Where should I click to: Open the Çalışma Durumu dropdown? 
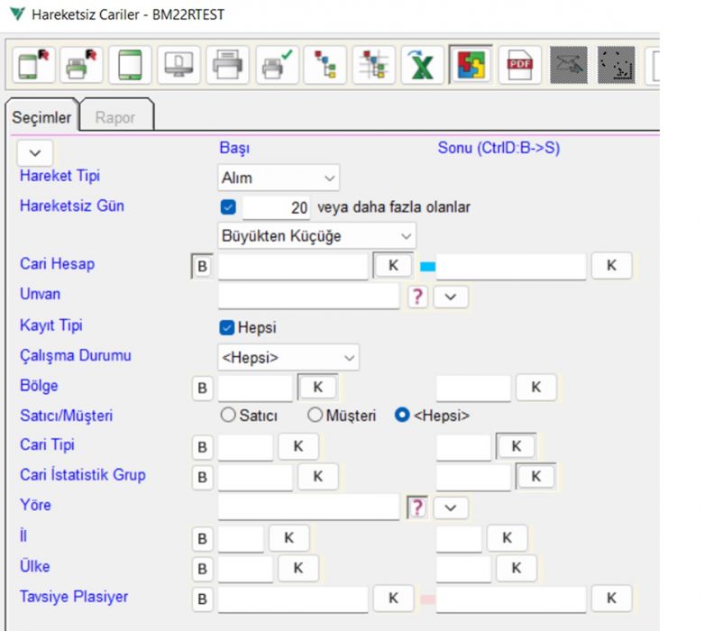(x=288, y=357)
